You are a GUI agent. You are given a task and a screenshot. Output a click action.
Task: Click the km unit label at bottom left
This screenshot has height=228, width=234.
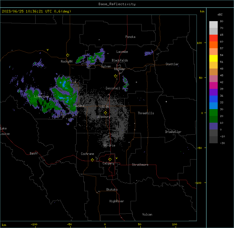pos(4,225)
